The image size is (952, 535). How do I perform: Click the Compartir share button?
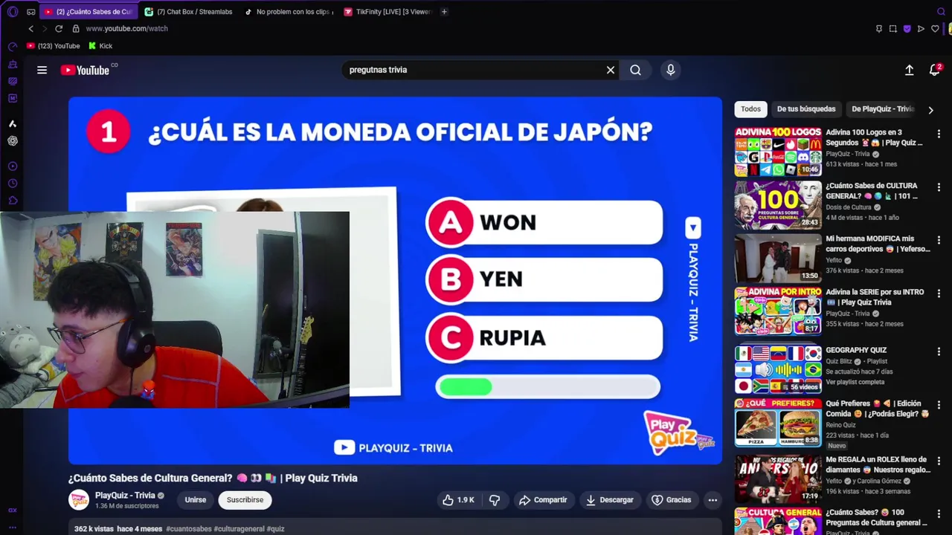[x=543, y=500]
